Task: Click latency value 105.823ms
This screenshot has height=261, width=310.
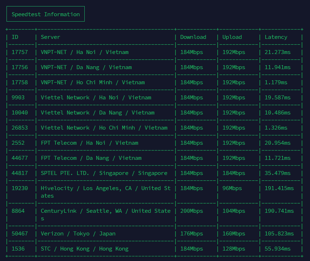Action: (x=279, y=234)
